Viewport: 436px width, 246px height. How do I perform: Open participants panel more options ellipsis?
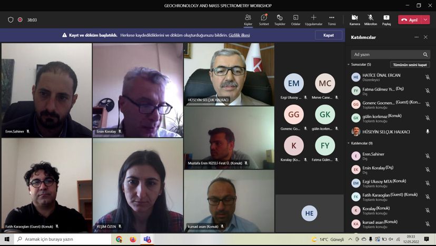pos(417,37)
